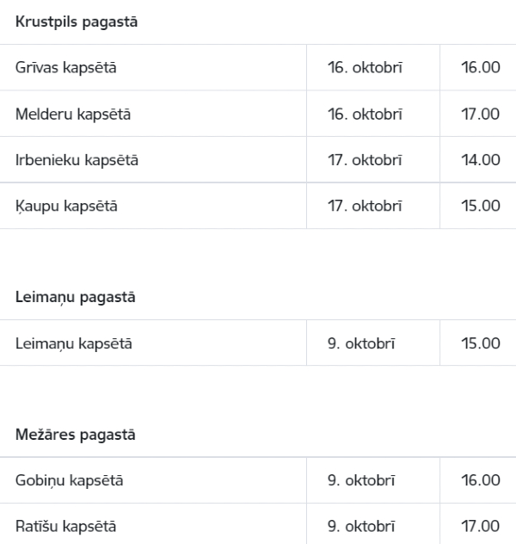The image size is (516, 544).
Task: Click the 17. oktobrī date for Ķaupu
Action: 365,206
